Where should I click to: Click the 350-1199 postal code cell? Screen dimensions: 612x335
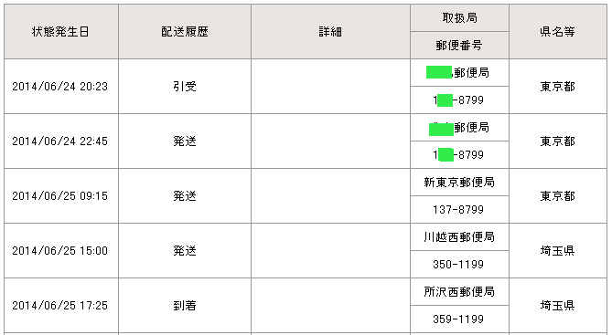click(459, 264)
